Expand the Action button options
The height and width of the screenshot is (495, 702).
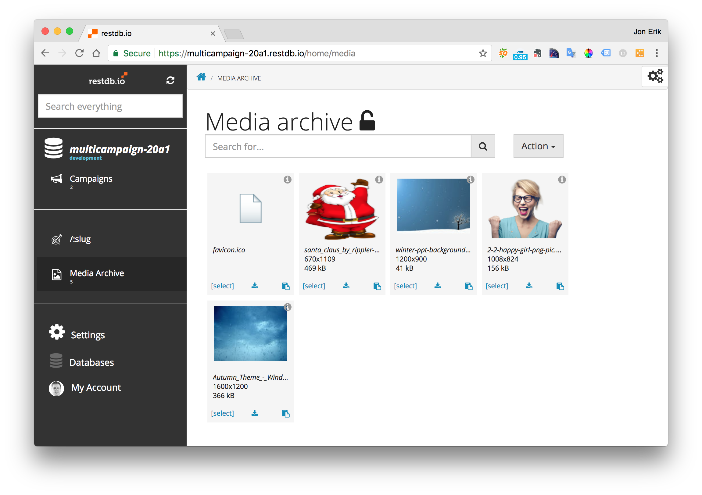tap(538, 146)
